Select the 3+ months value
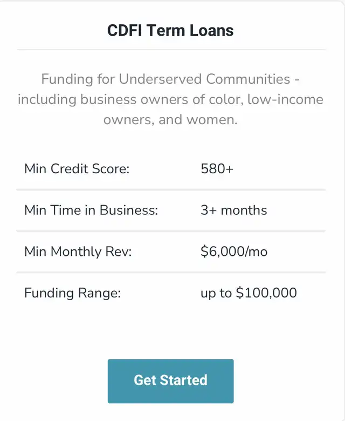 click(234, 210)
